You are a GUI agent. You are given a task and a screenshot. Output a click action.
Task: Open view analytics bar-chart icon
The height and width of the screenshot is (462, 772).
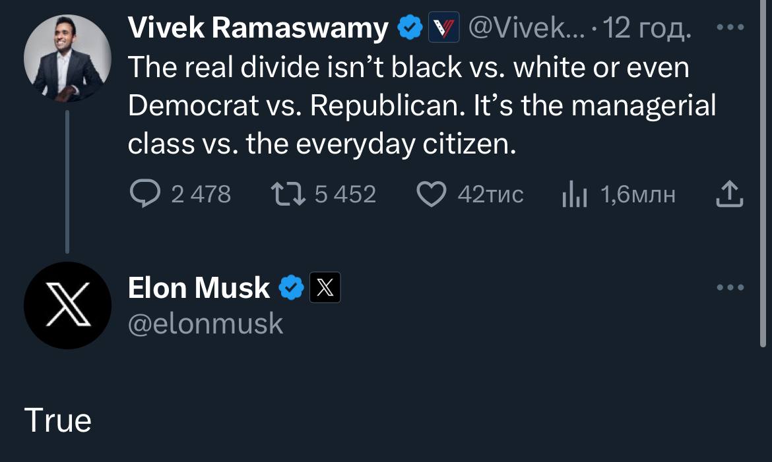coord(574,195)
